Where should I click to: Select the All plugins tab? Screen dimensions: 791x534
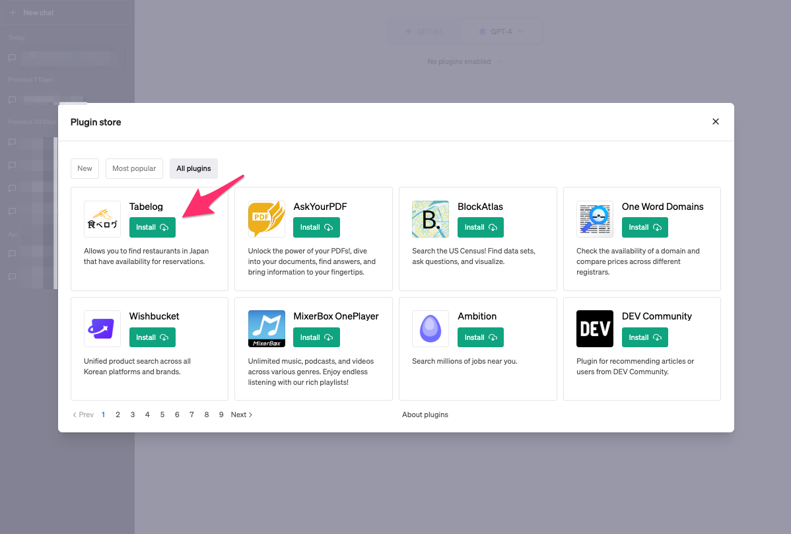click(193, 168)
